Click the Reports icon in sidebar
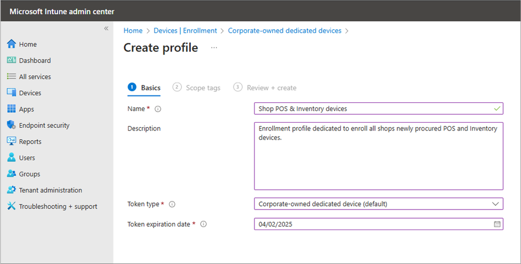Screen dimensions: 521x264 tap(11, 141)
